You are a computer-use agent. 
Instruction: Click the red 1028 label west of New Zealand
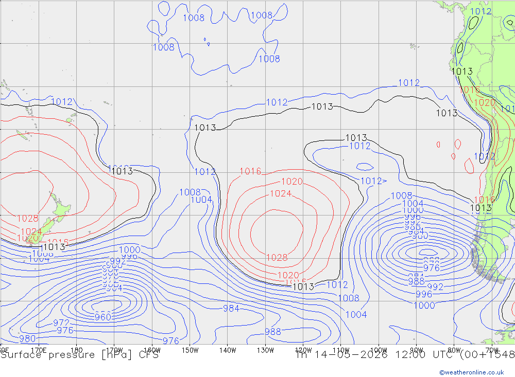28,218
